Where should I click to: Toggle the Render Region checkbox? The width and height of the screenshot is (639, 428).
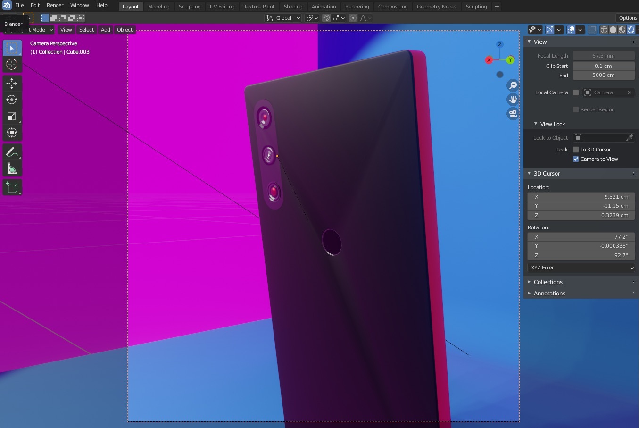576,109
